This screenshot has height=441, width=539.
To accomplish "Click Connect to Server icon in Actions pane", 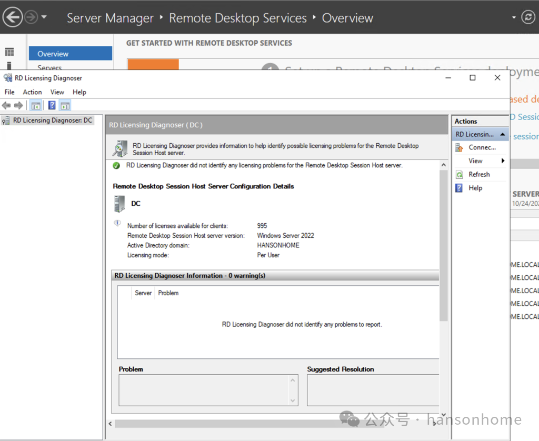I will point(459,147).
